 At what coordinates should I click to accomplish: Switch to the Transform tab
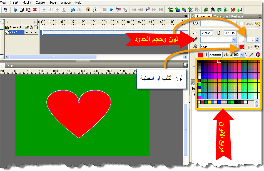221,16
